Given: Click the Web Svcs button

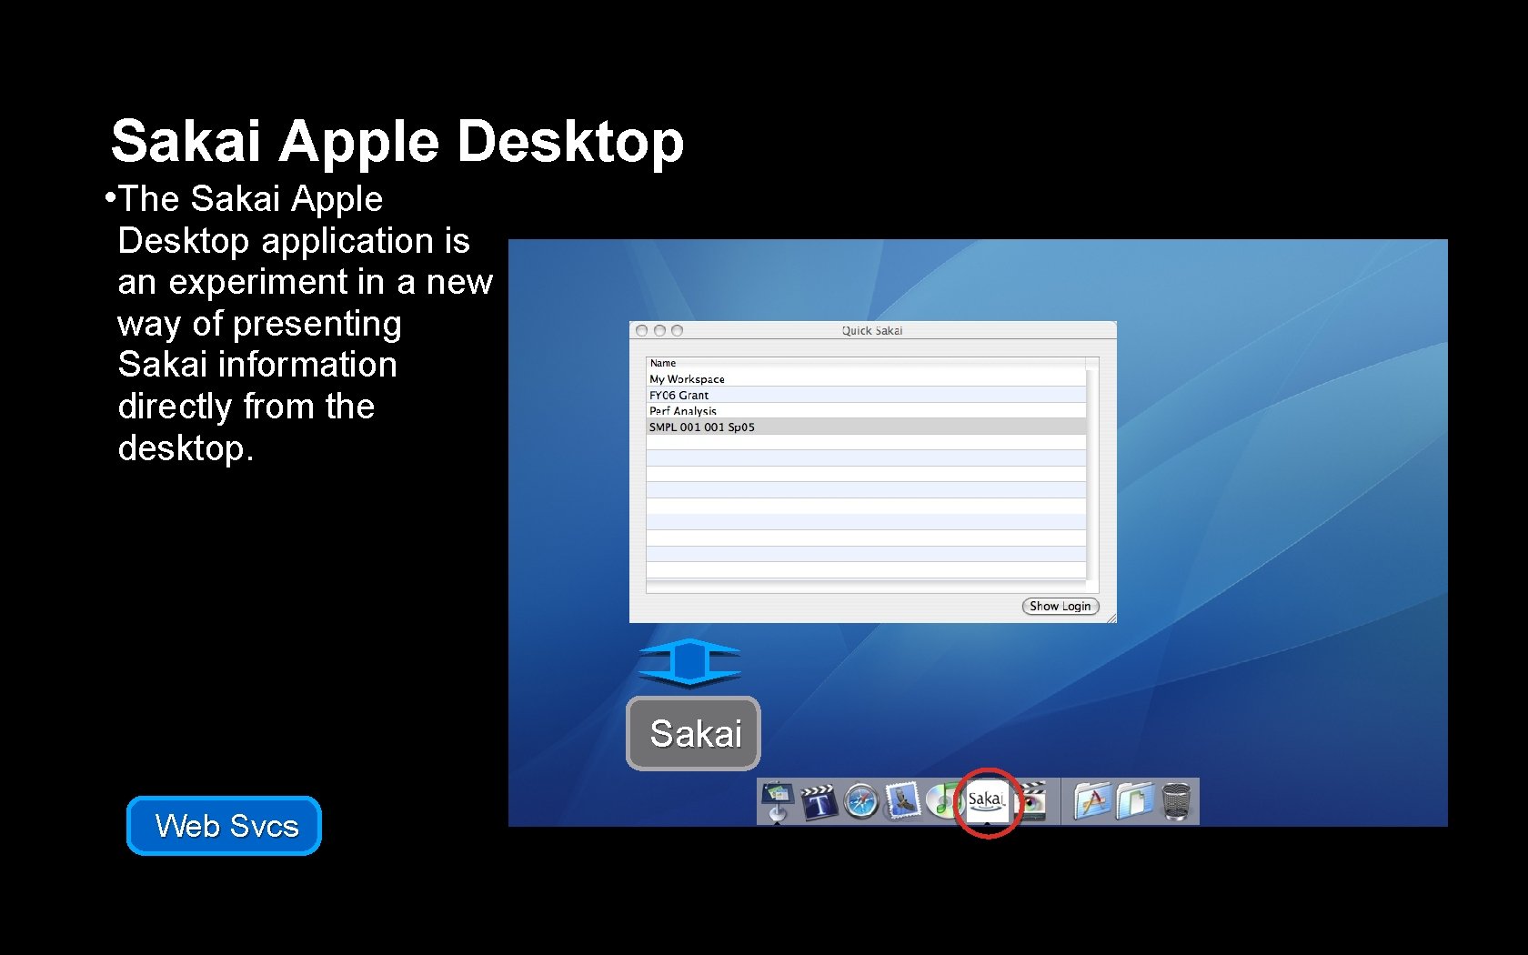Looking at the screenshot, I should 225,826.
